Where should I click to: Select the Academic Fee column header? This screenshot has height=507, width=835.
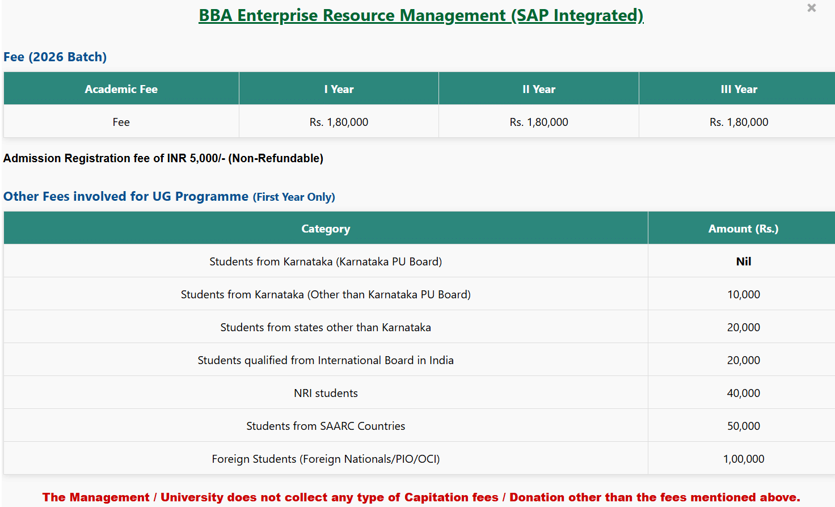[121, 89]
